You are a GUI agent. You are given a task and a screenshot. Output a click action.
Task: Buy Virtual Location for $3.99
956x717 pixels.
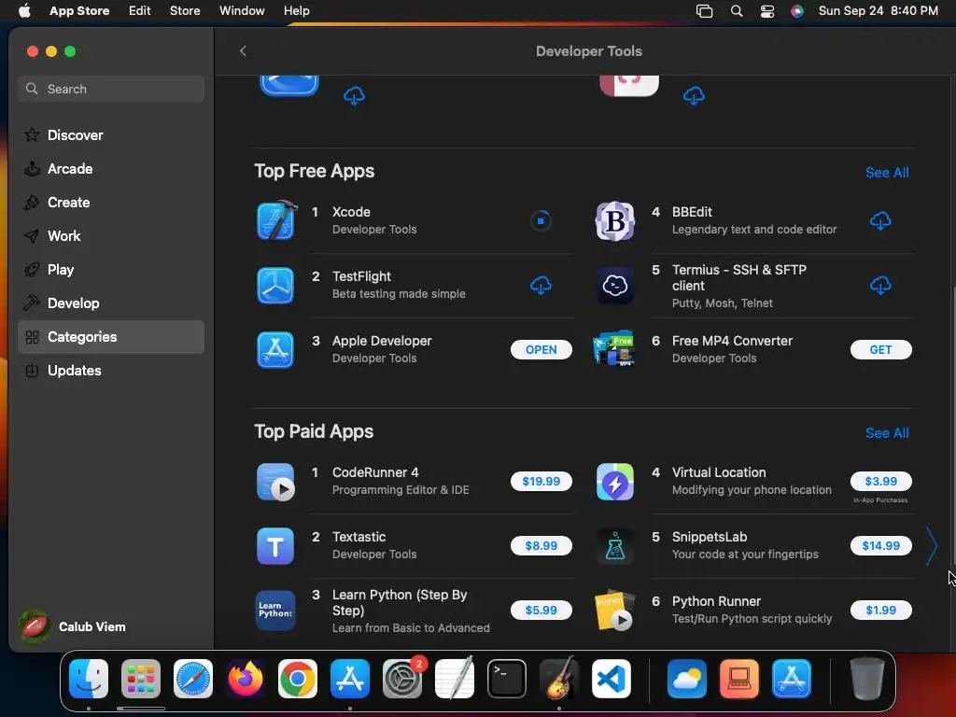point(880,481)
